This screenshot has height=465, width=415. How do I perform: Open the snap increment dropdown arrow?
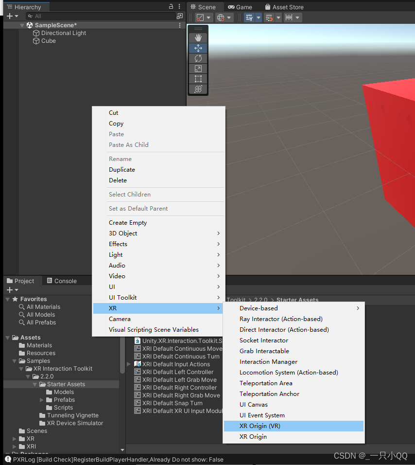pos(297,18)
